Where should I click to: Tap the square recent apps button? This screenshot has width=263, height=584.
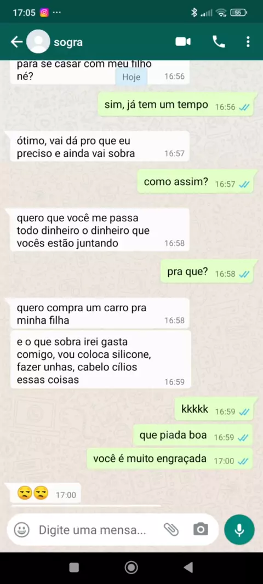click(74, 567)
